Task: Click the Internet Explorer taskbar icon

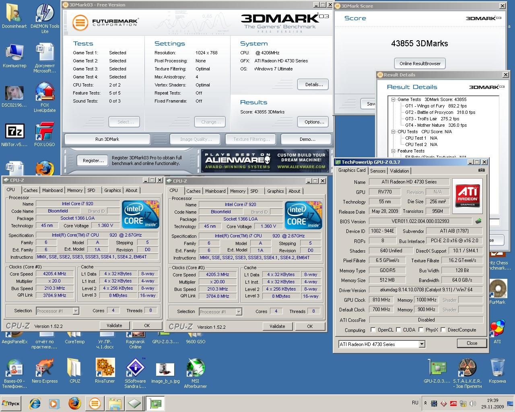Action: tap(35, 403)
